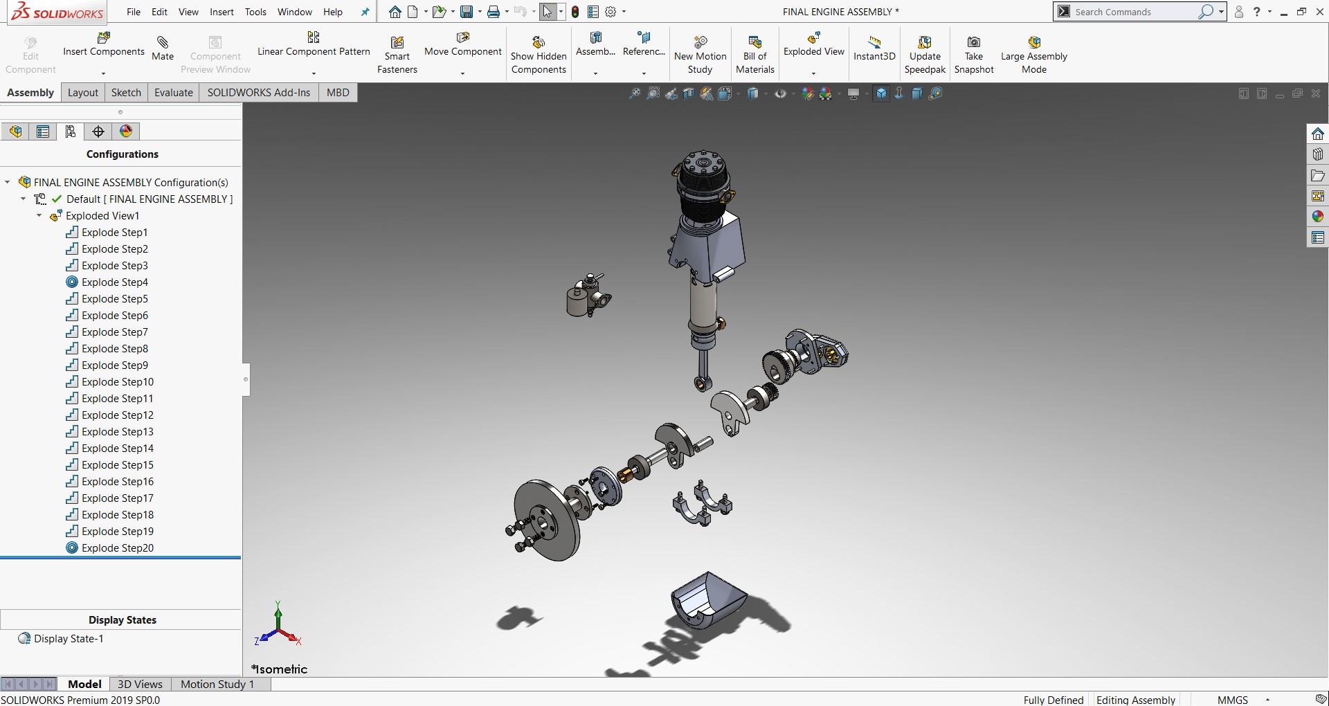Image resolution: width=1329 pixels, height=706 pixels.
Task: Expand Insert Components dropdown arrow
Action: pos(103,73)
